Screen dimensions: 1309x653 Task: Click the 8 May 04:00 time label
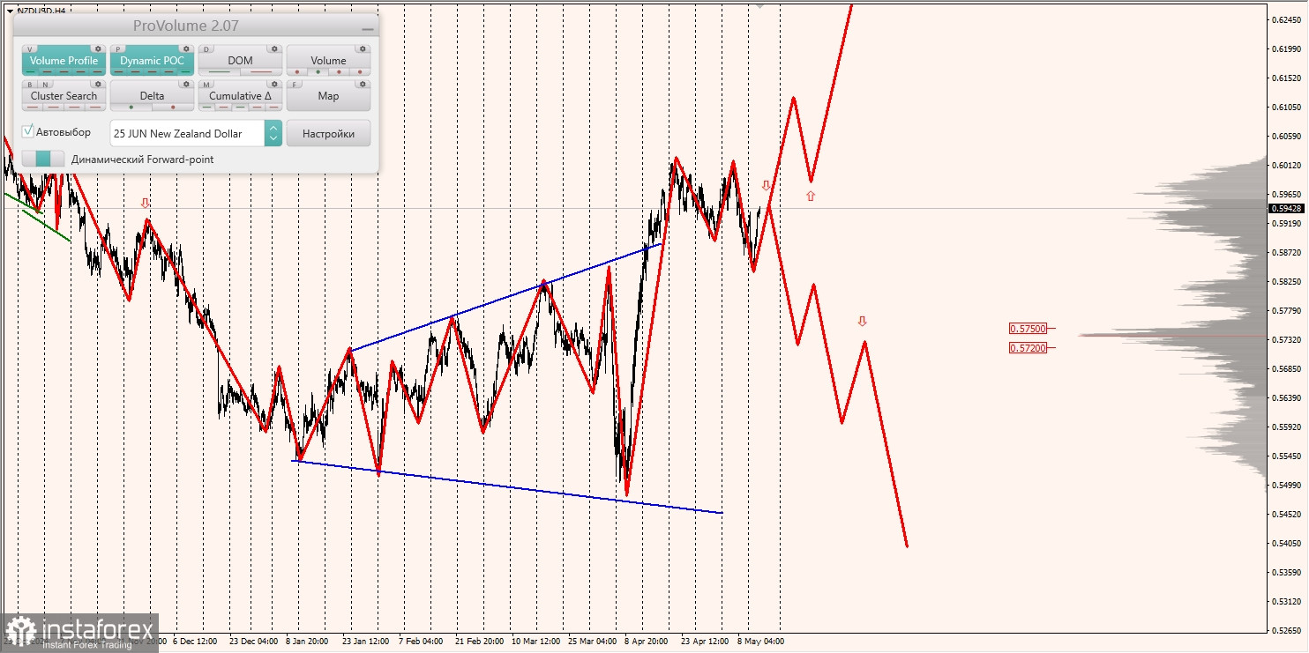click(x=760, y=641)
